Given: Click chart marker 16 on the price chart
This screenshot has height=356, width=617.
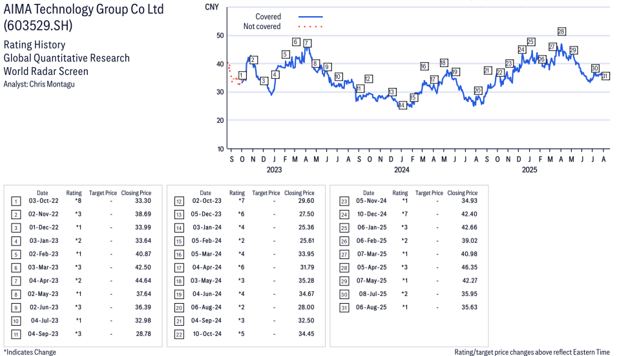Looking at the screenshot, I should coord(424,67).
